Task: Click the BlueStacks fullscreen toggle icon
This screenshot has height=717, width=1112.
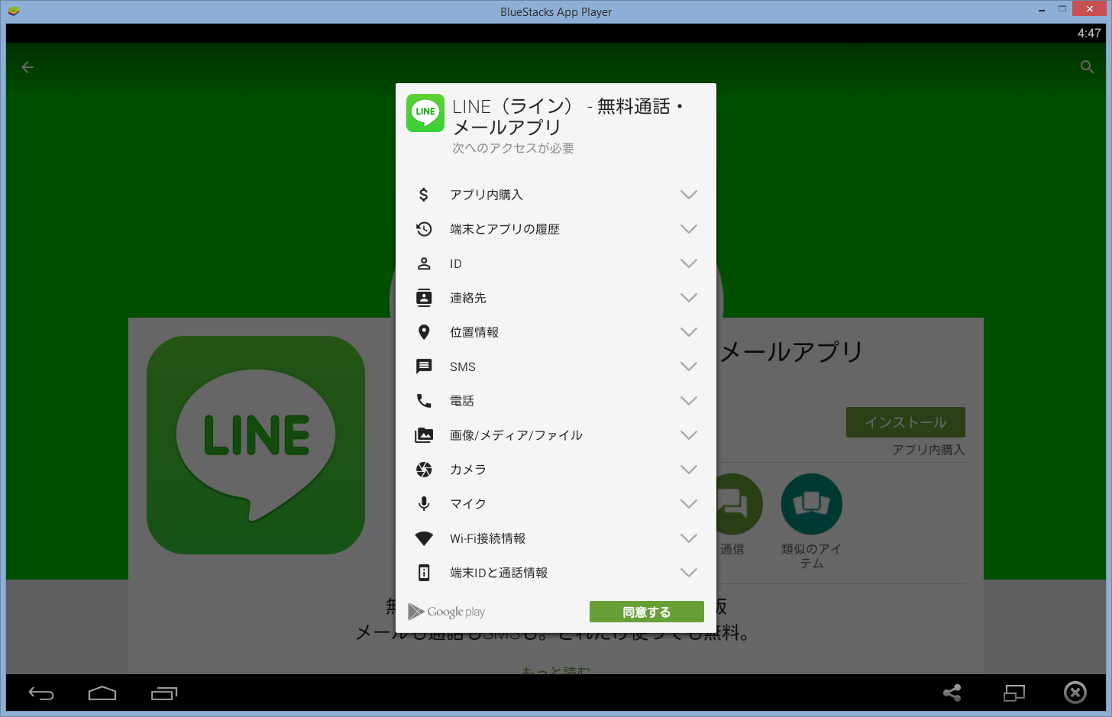Action: (x=1014, y=693)
